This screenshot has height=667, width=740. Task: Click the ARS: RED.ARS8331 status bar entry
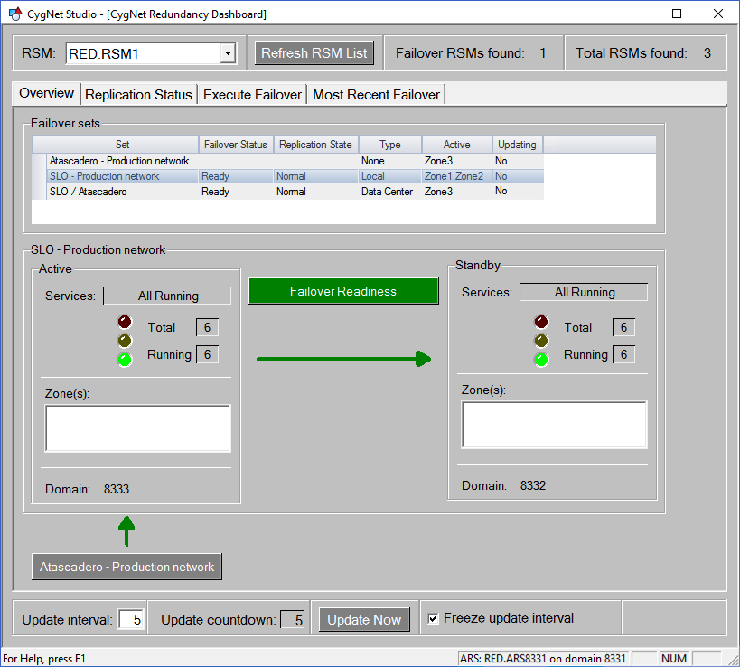tap(543, 659)
